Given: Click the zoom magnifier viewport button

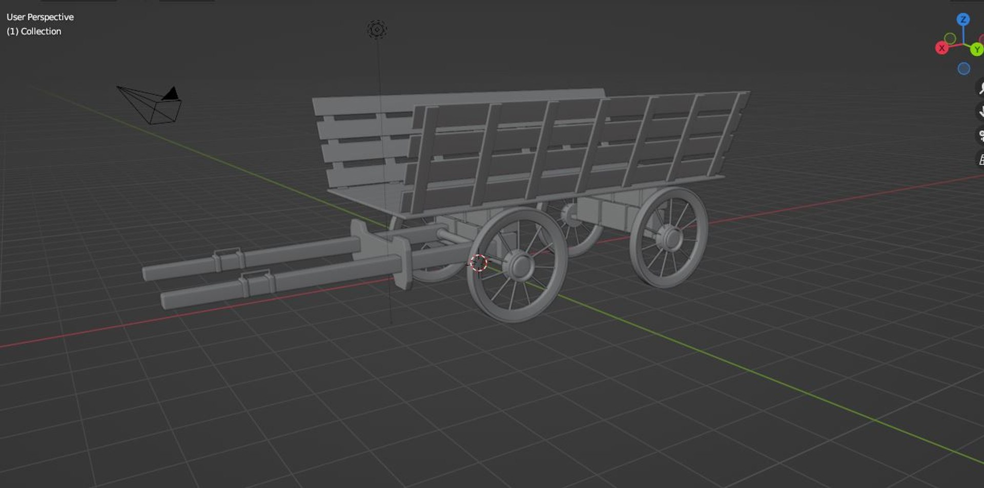Looking at the screenshot, I should tap(980, 88).
